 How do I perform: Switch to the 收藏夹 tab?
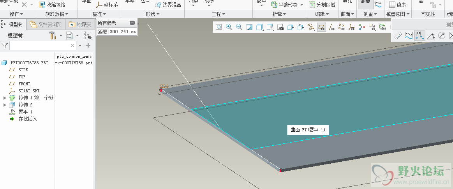(x=80, y=24)
